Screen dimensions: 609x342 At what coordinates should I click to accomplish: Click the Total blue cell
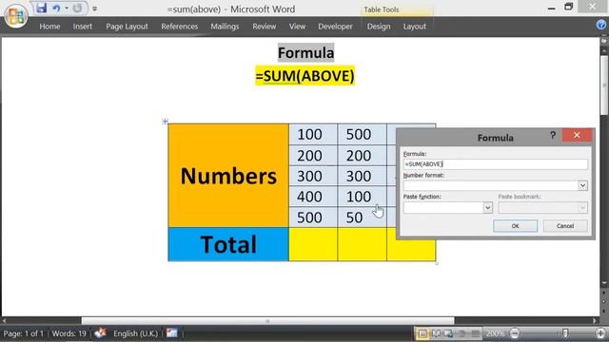tap(228, 244)
